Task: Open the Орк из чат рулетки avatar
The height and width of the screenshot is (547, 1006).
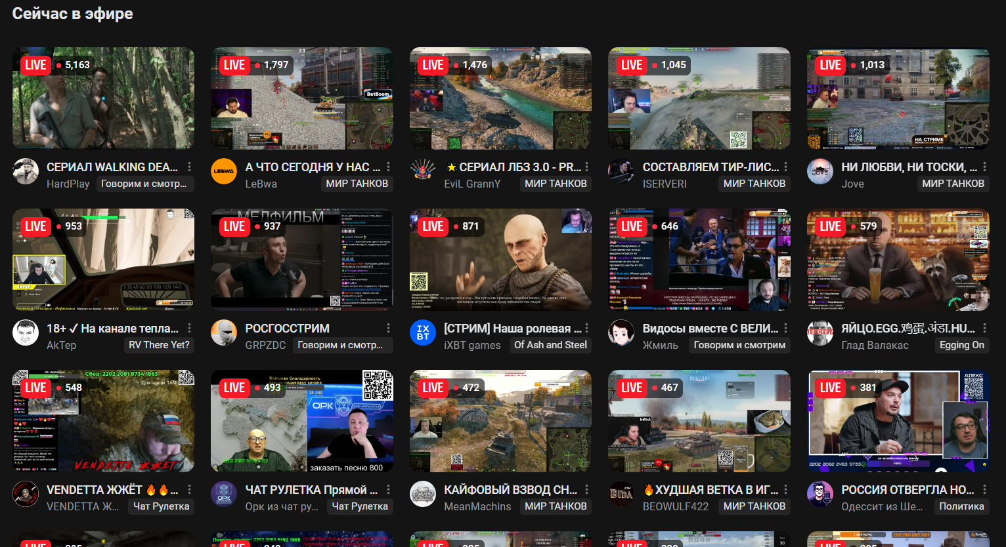Action: [224, 495]
